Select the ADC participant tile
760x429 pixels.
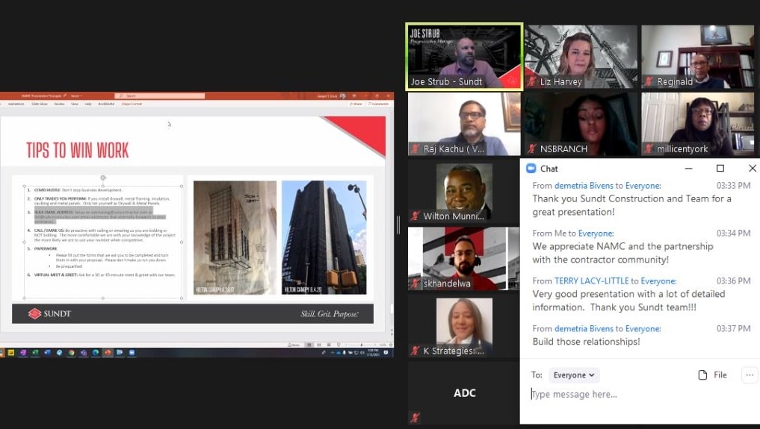(464, 393)
